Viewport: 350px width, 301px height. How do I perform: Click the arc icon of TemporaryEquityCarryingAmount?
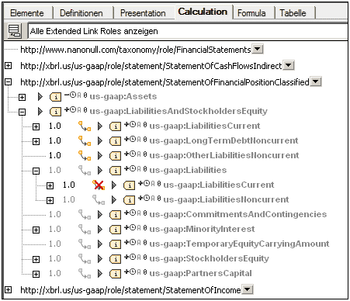(x=85, y=244)
